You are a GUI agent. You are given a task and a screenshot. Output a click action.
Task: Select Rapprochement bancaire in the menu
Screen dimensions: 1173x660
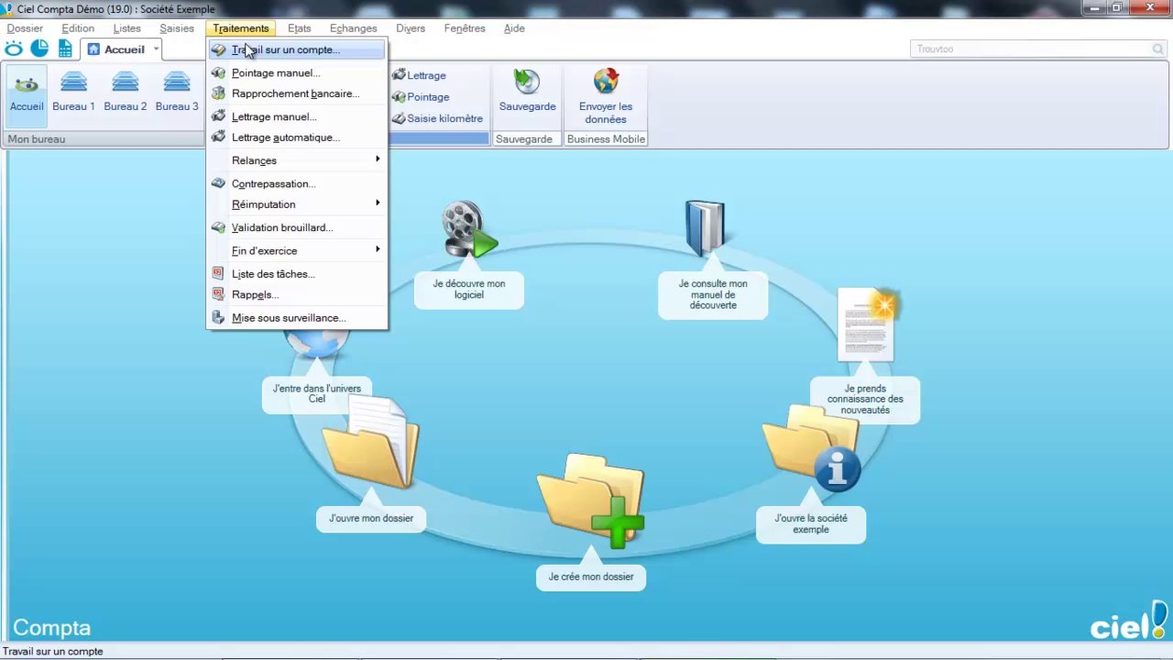297,93
